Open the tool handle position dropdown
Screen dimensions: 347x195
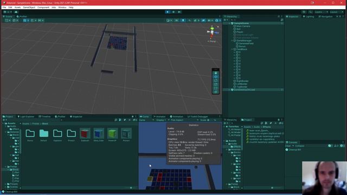tap(8, 21)
